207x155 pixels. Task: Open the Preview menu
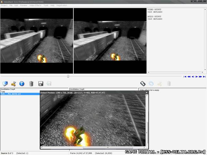[24, 5]
